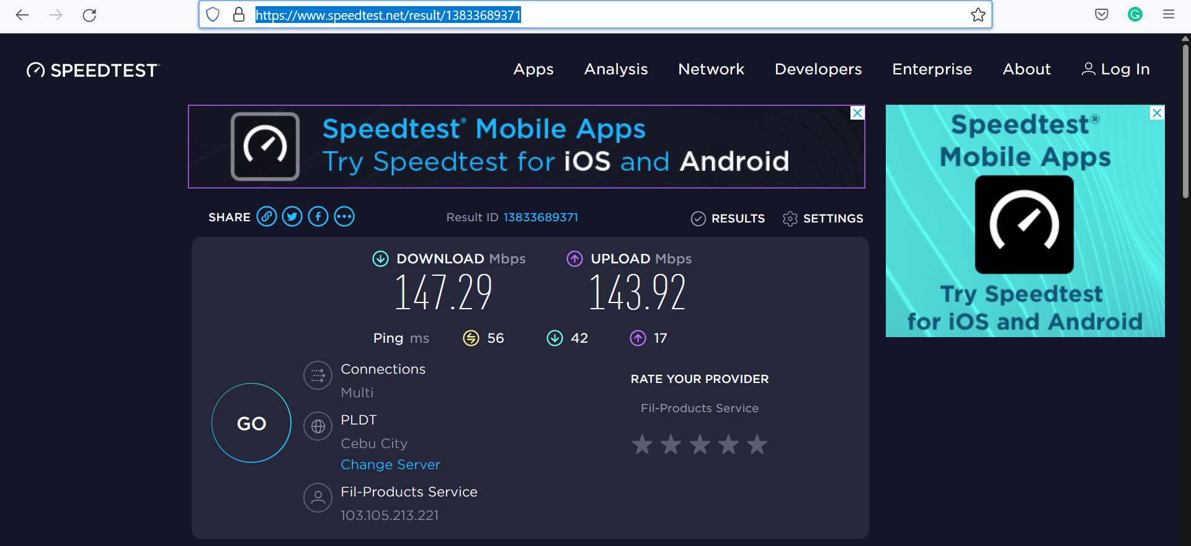The height and width of the screenshot is (546, 1191).
Task: Click the sidebar Speedtest Mobile Apps ad
Action: tap(1025, 221)
